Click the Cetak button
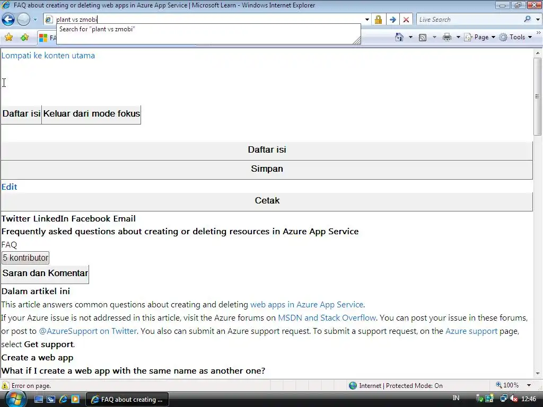The width and height of the screenshot is (543, 407). (267, 201)
